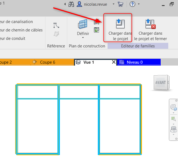Switch to the Niveau 0 tab

point(139,62)
